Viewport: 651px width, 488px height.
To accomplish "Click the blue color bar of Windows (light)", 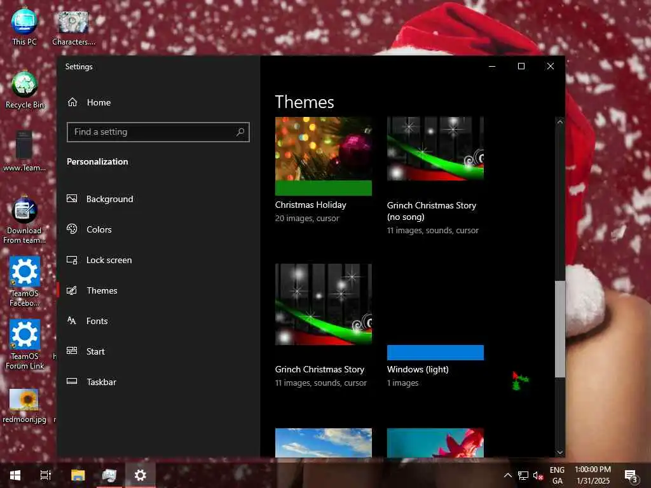I will pos(435,352).
